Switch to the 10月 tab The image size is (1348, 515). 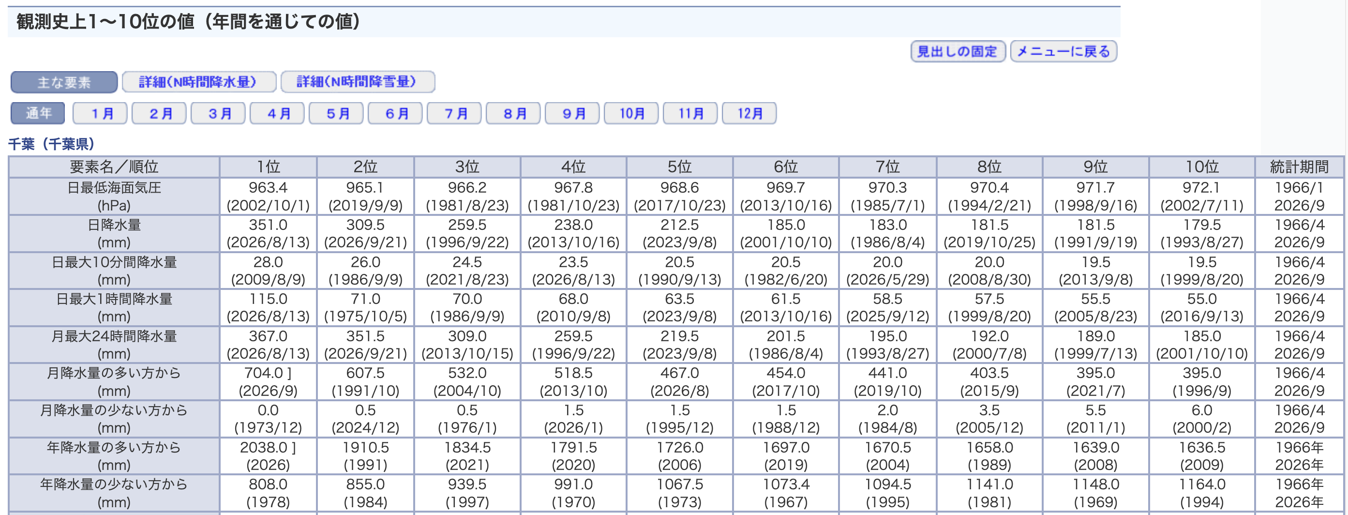631,113
